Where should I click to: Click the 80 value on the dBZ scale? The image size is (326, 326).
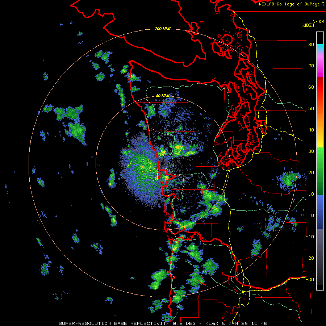311,45
